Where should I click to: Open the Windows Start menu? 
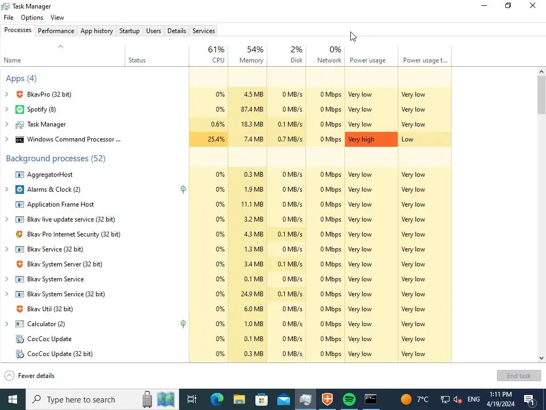click(13, 399)
